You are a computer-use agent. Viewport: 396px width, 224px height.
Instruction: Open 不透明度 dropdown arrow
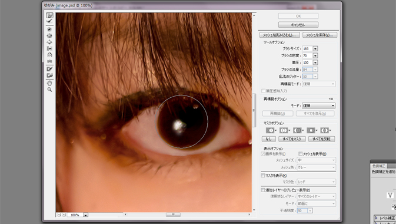pyautogui.click(x=310, y=210)
